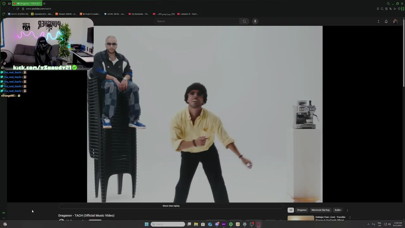Click the translate page icon in toolbar

pos(390,9)
